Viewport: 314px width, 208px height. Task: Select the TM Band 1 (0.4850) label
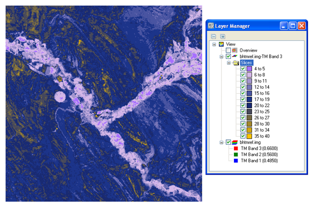pyautogui.click(x=259, y=161)
